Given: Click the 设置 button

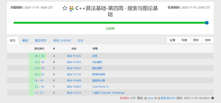Looking at the screenshot, I should click(172, 40).
